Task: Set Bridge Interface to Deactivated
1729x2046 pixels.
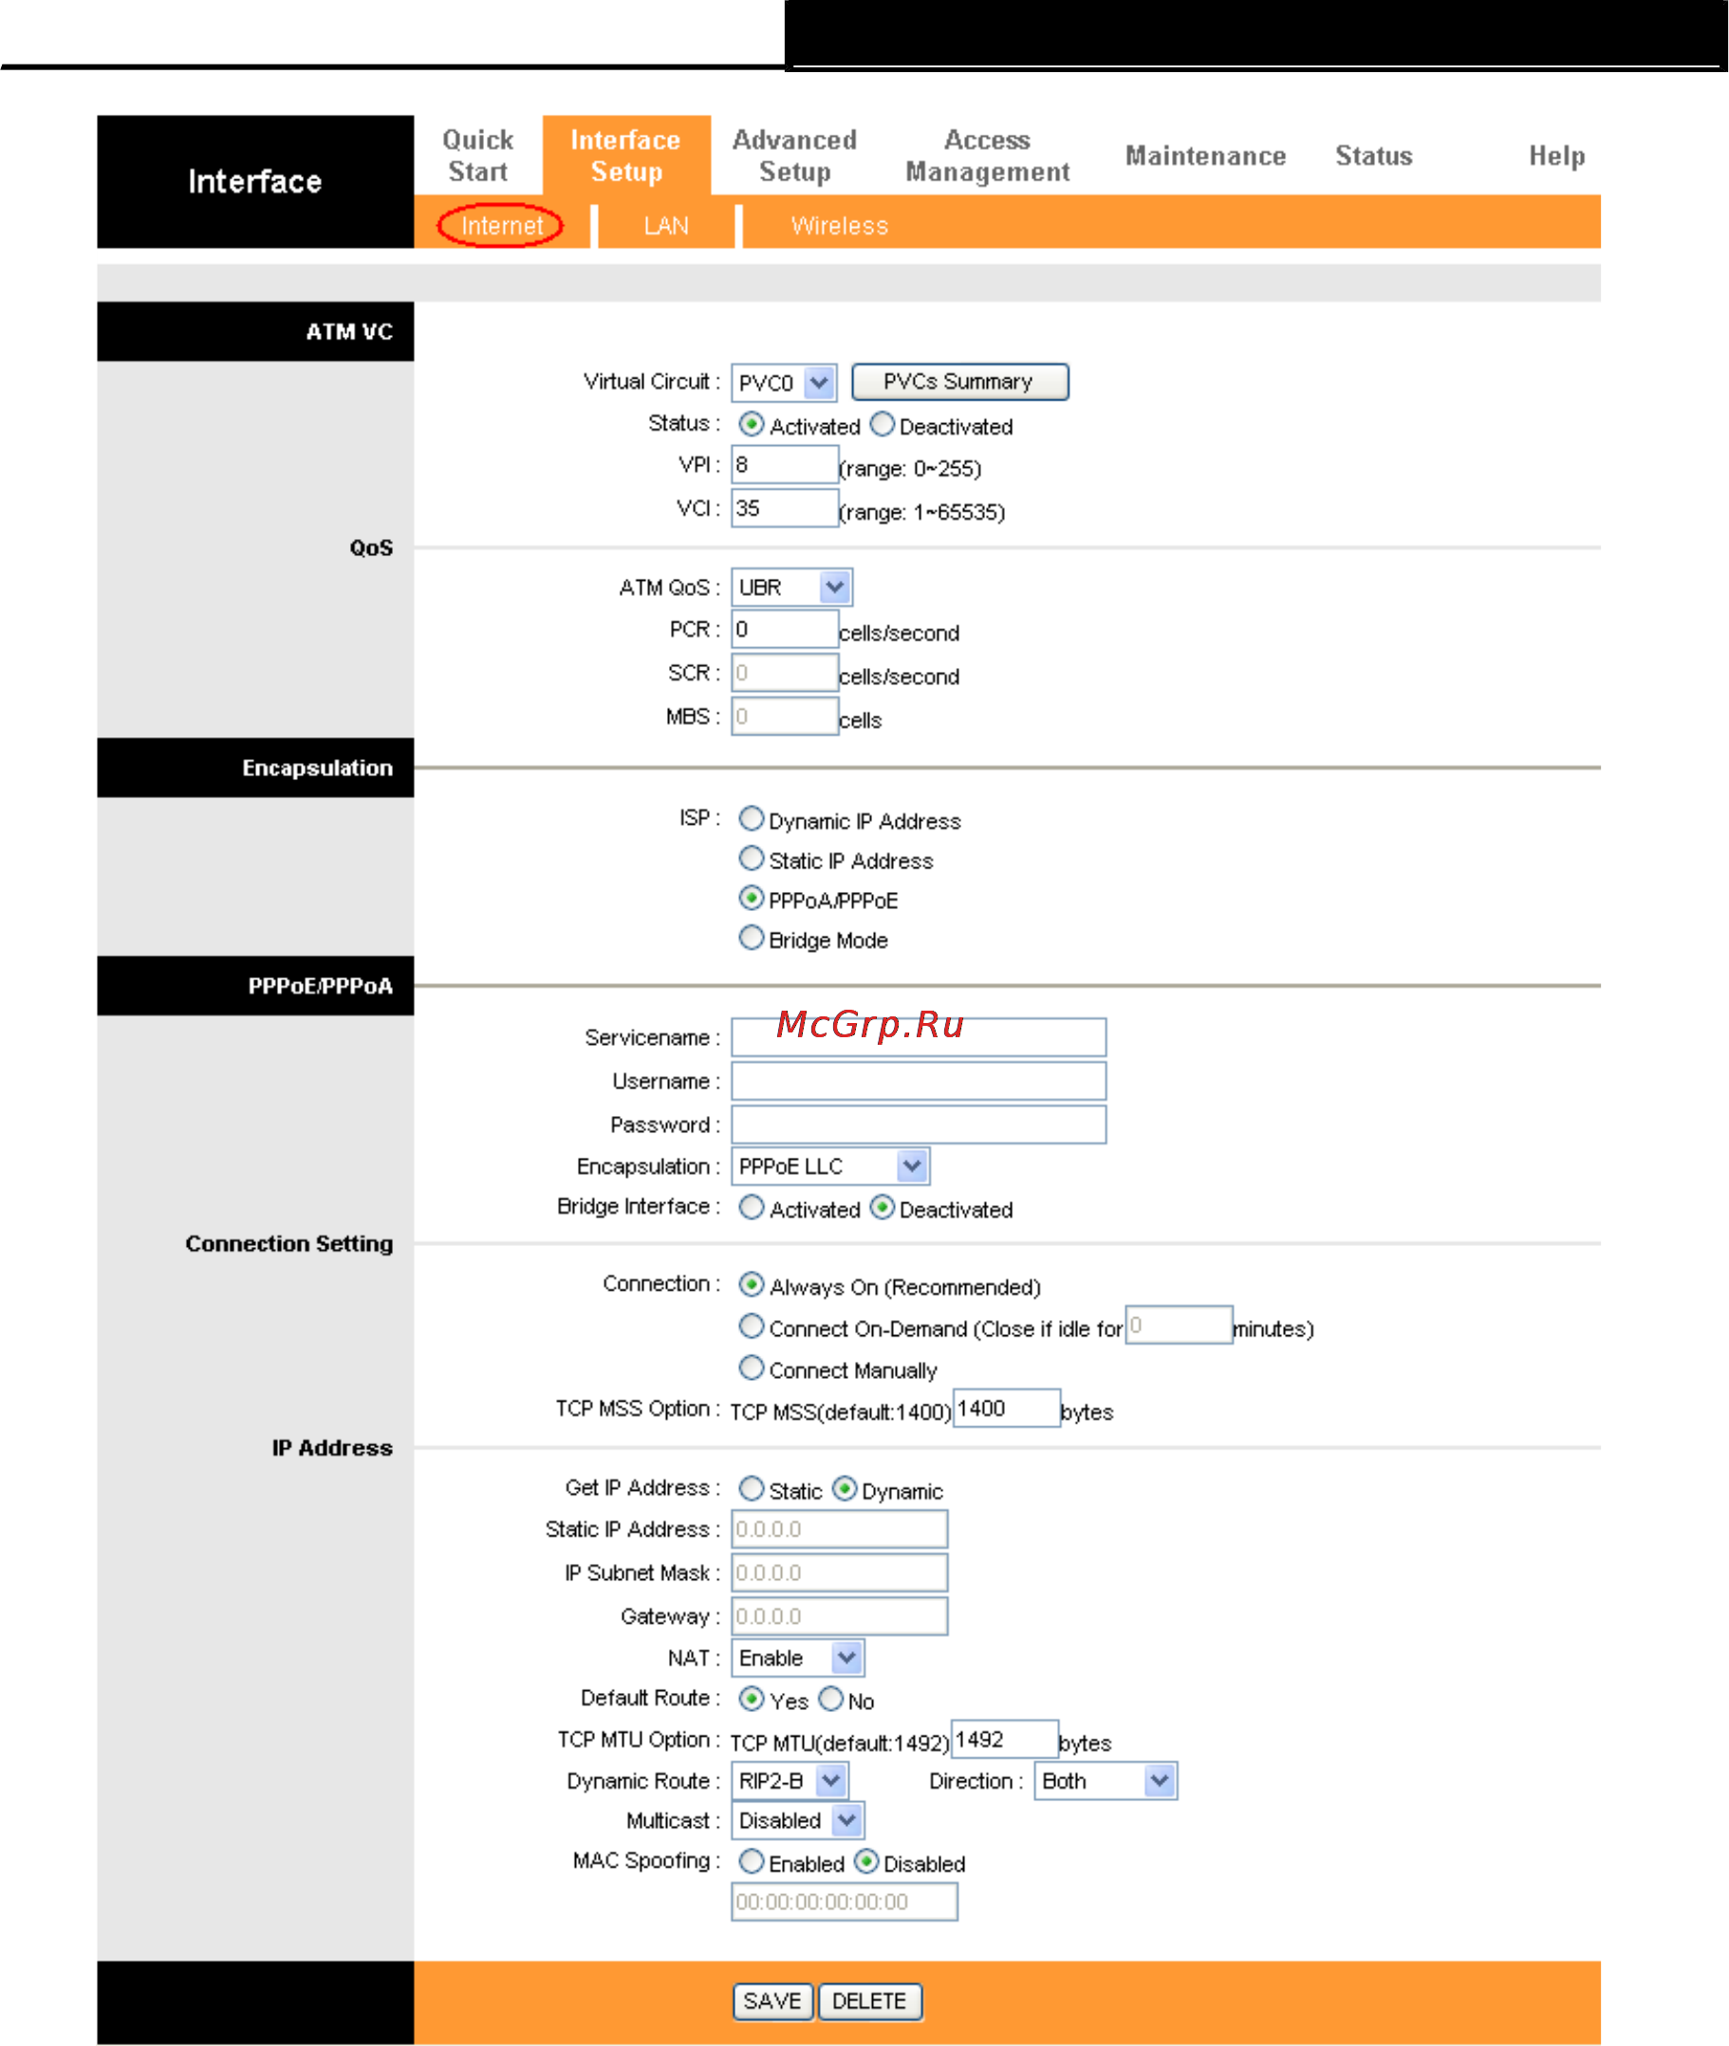Action: click(883, 1207)
